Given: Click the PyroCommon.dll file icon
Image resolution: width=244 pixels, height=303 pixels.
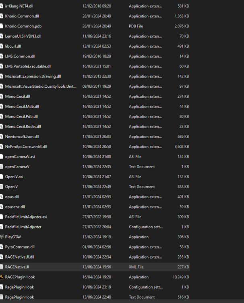Looking at the screenshot, I should click(x=2, y=247).
